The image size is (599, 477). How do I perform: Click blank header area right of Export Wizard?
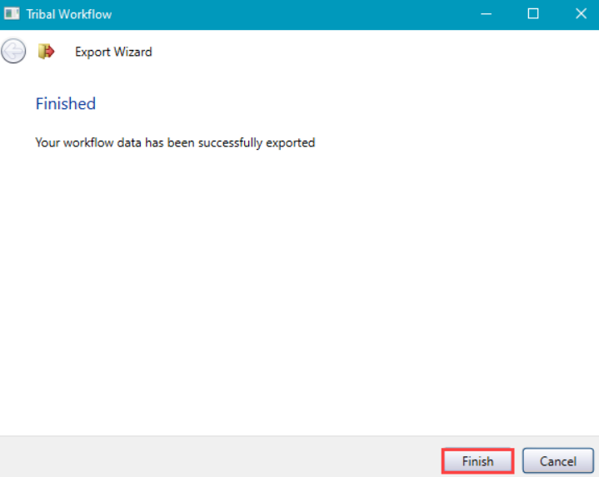click(375, 52)
